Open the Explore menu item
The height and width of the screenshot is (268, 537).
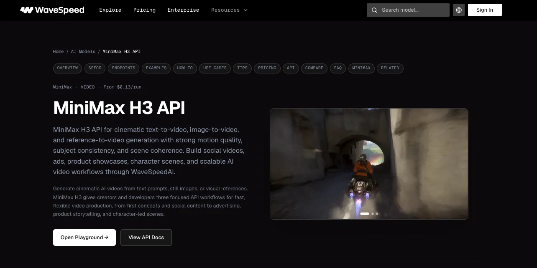(110, 10)
